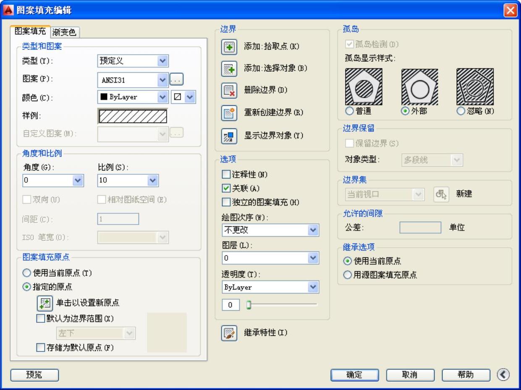
Task: Click the 忽略 island style preview image
Action: coord(475,87)
